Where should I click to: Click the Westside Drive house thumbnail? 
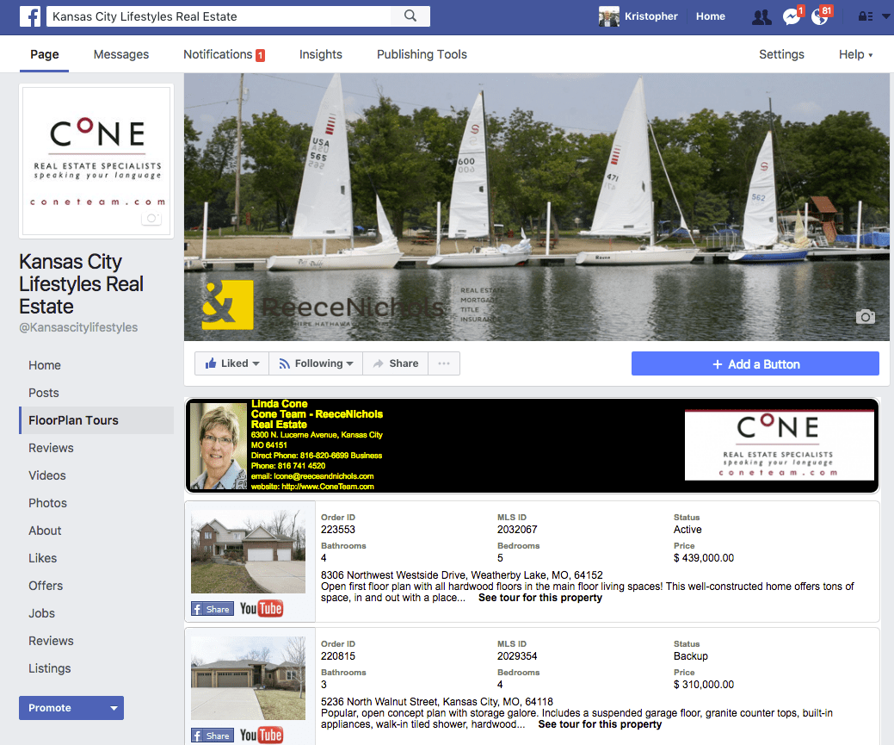tap(248, 551)
